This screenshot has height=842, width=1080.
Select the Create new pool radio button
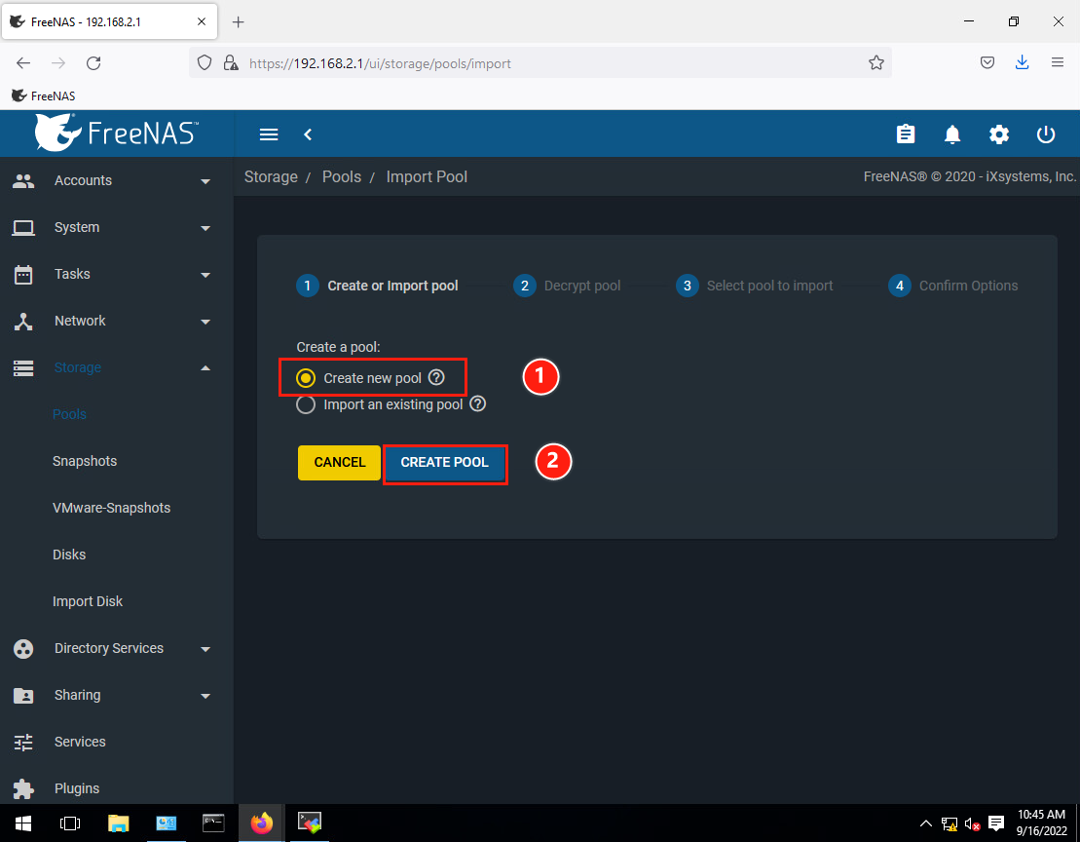tap(306, 377)
